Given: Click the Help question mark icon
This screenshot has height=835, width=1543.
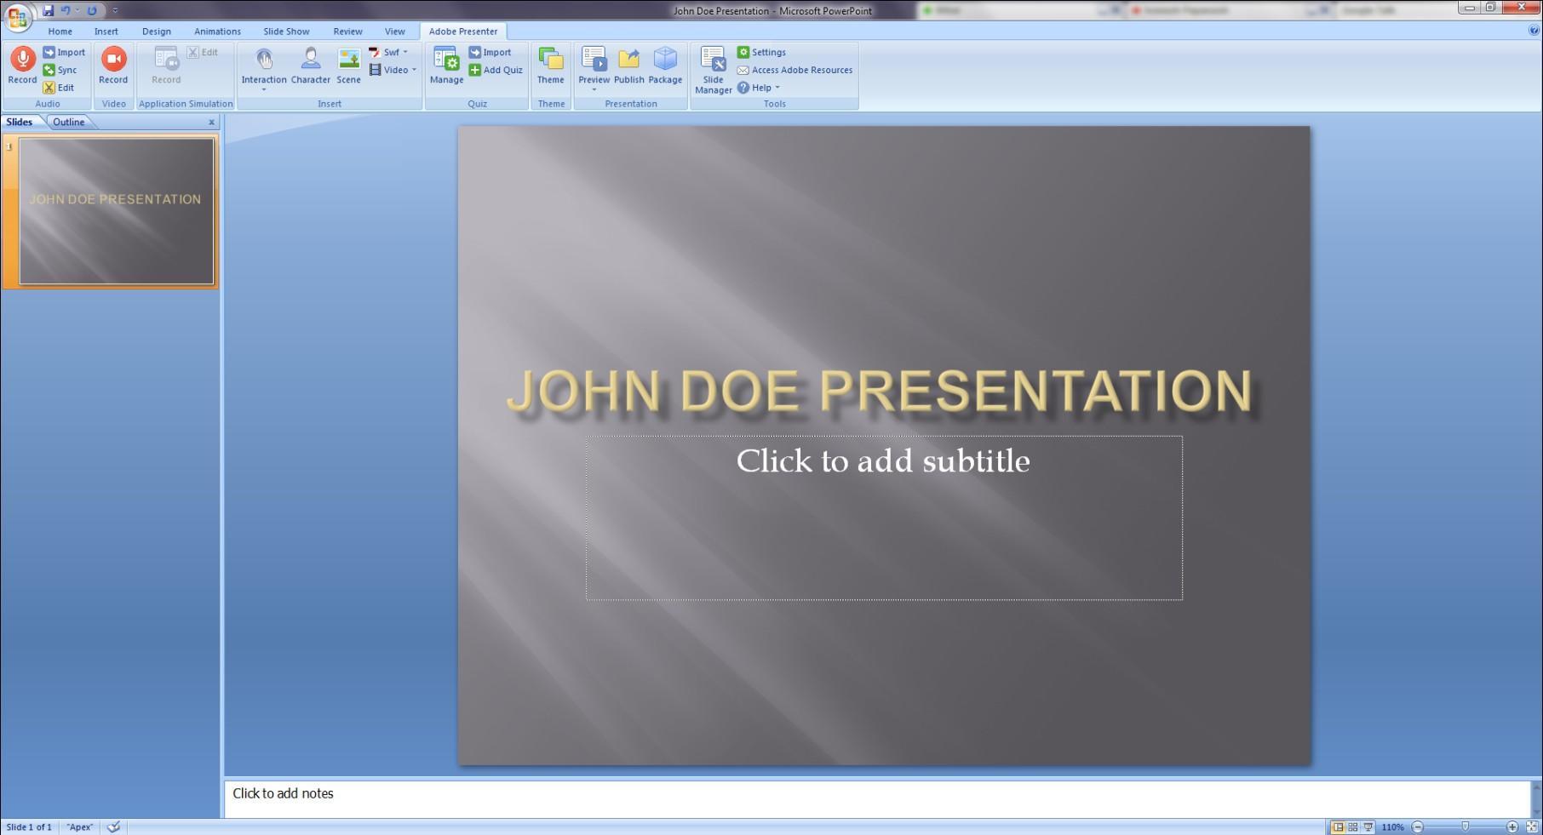Looking at the screenshot, I should point(743,87).
